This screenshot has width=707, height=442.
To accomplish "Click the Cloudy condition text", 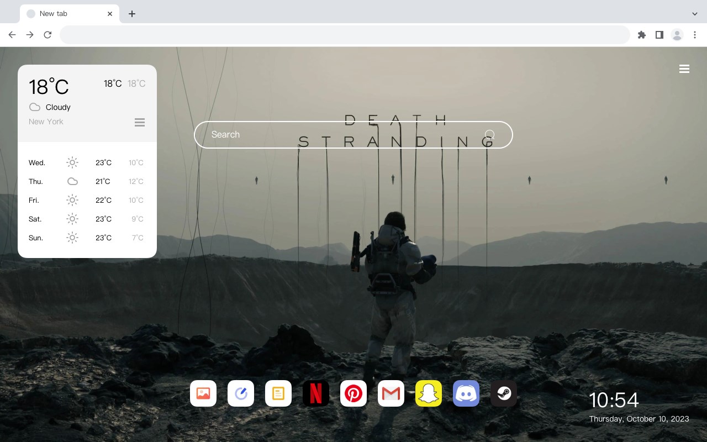I will [x=58, y=107].
